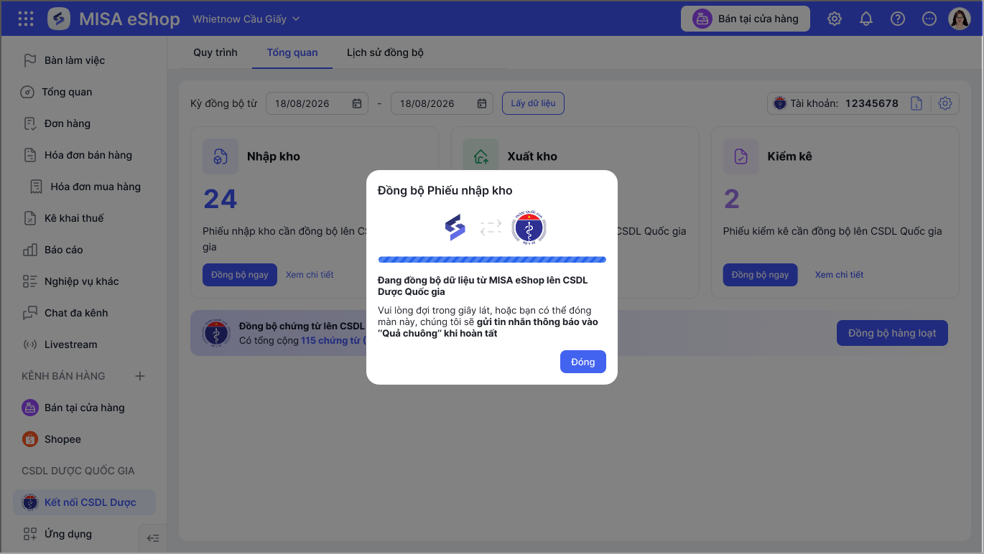This screenshot has width=984, height=554.
Task: Open the help question mark icon
Action: coord(898,19)
